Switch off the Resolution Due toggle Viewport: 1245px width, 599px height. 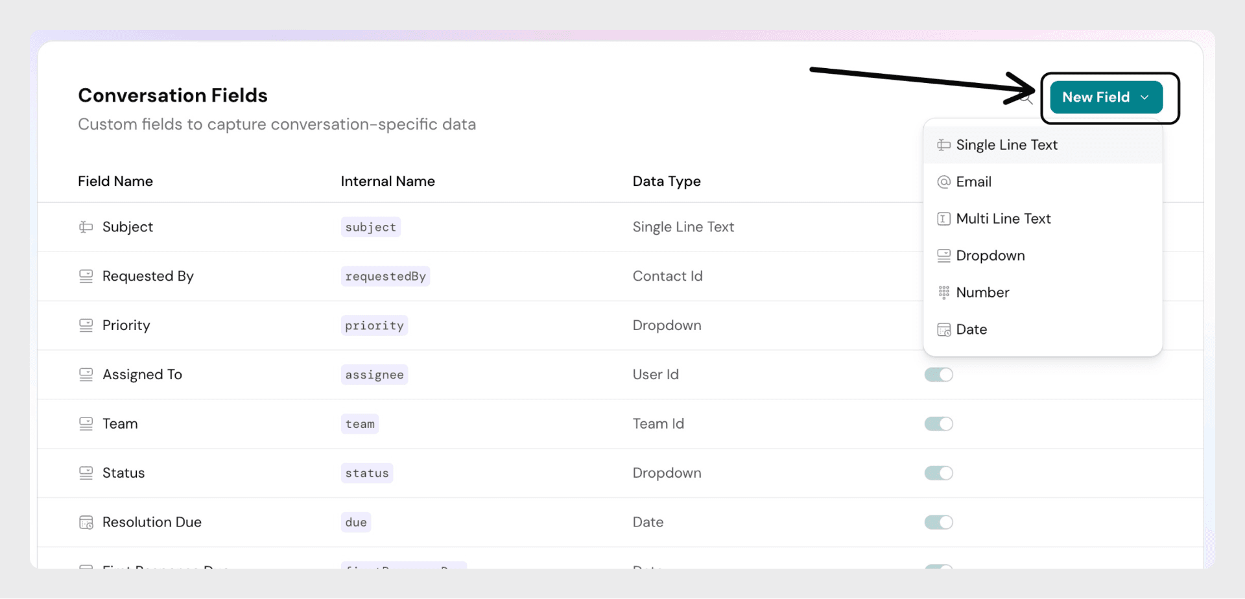point(938,523)
